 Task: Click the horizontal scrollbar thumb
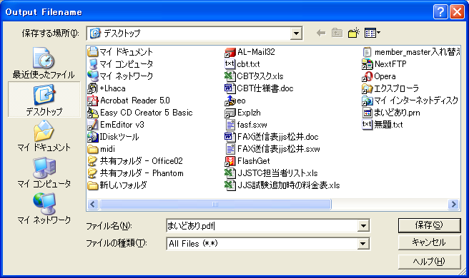coord(215,205)
